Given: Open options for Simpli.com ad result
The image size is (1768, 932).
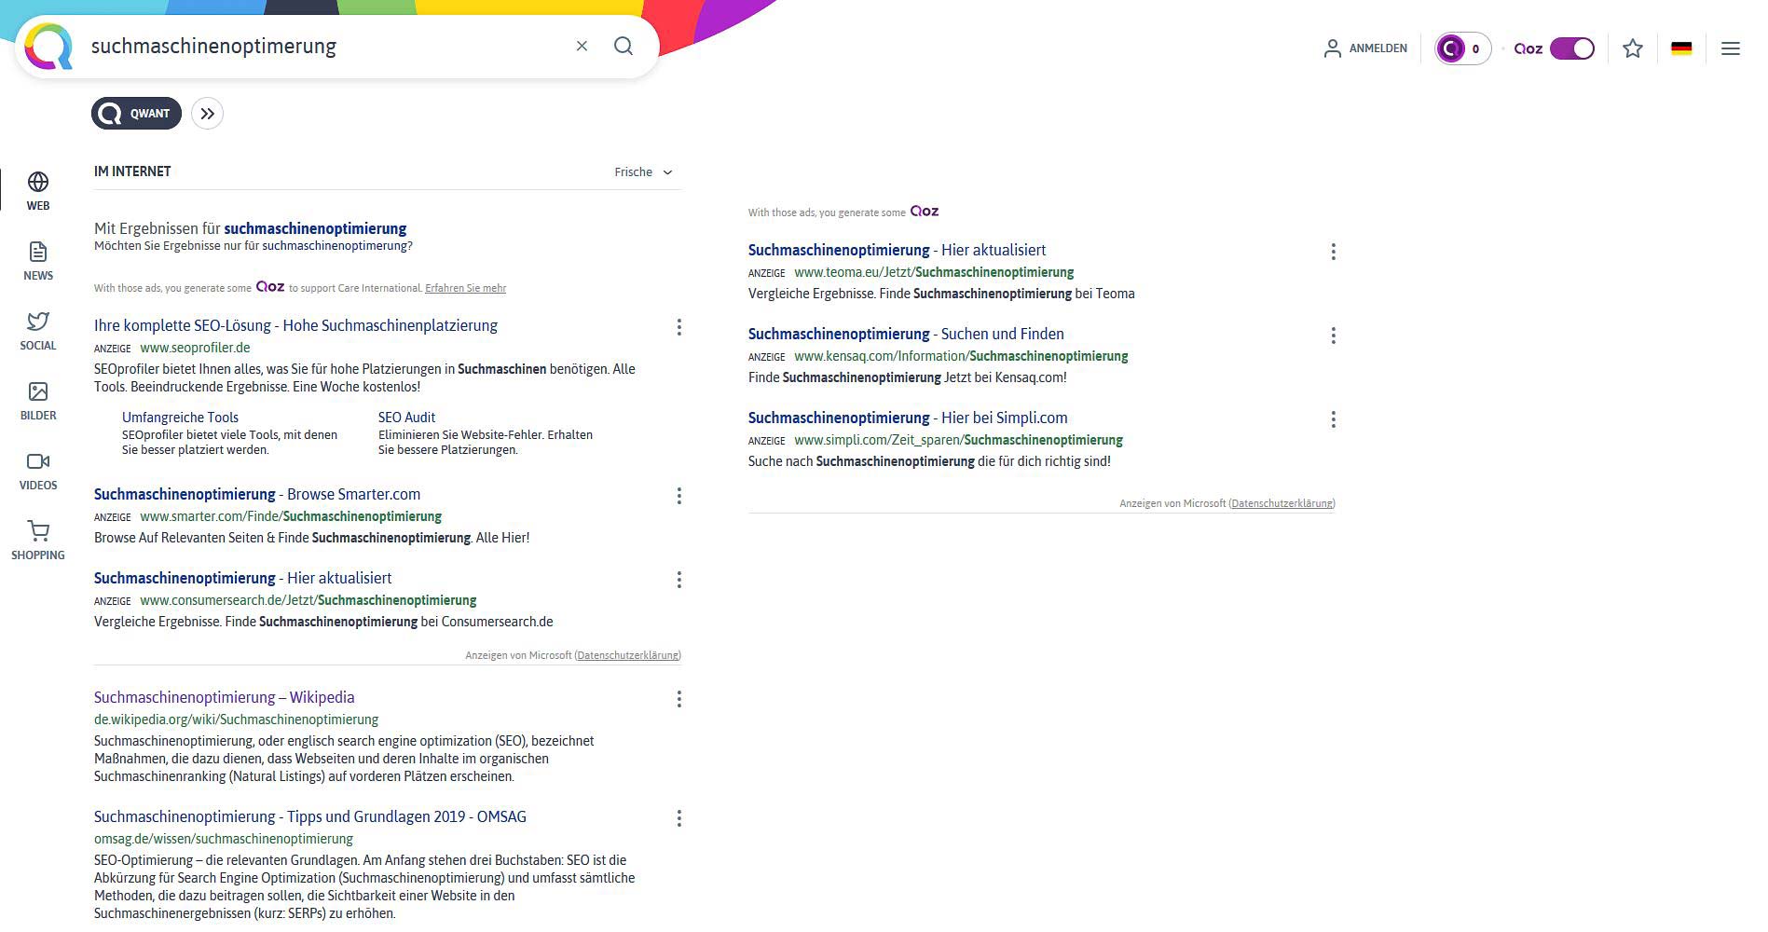Looking at the screenshot, I should [1334, 419].
